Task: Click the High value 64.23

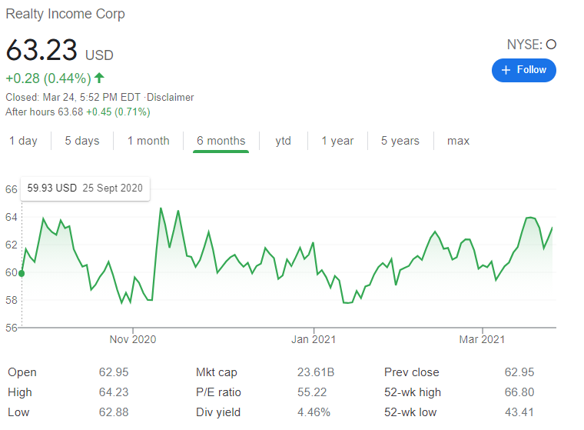Action: click(x=114, y=392)
